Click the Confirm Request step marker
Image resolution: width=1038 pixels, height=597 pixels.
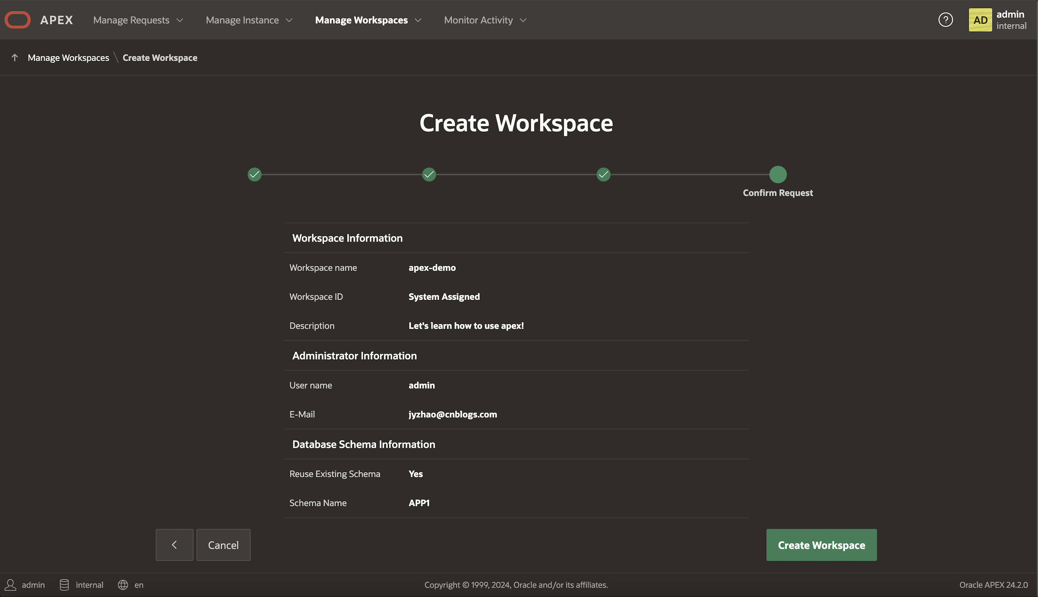click(778, 174)
